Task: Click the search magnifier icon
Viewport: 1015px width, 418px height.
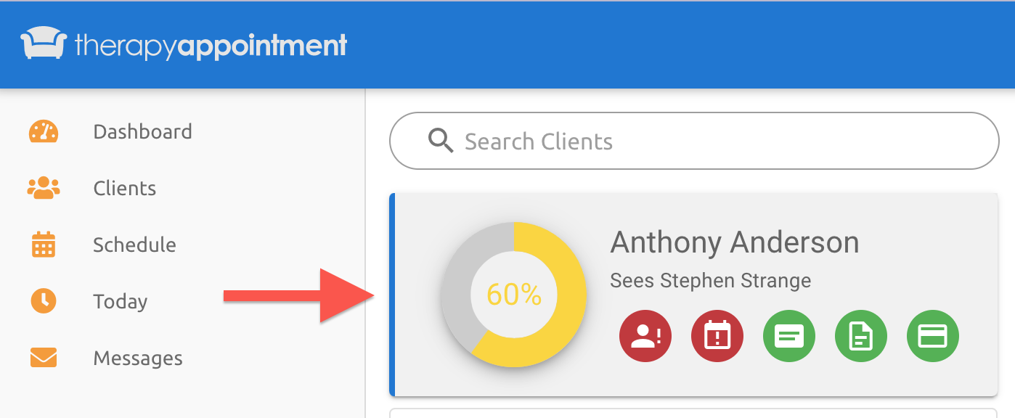Action: (x=440, y=141)
